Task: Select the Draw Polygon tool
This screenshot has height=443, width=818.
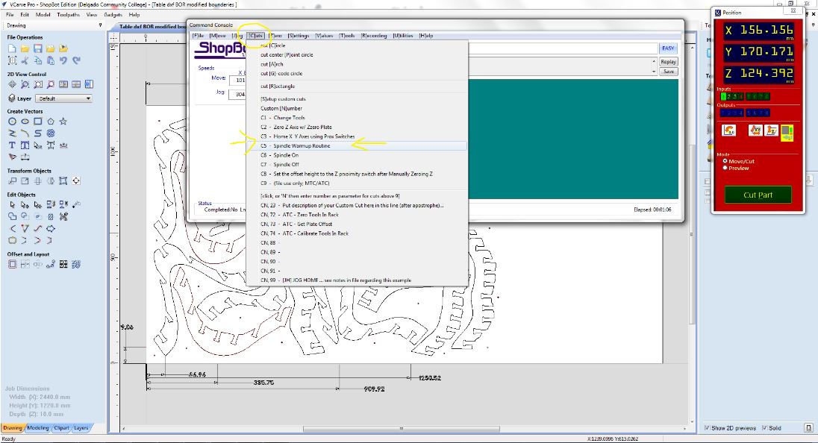Action: [51, 122]
